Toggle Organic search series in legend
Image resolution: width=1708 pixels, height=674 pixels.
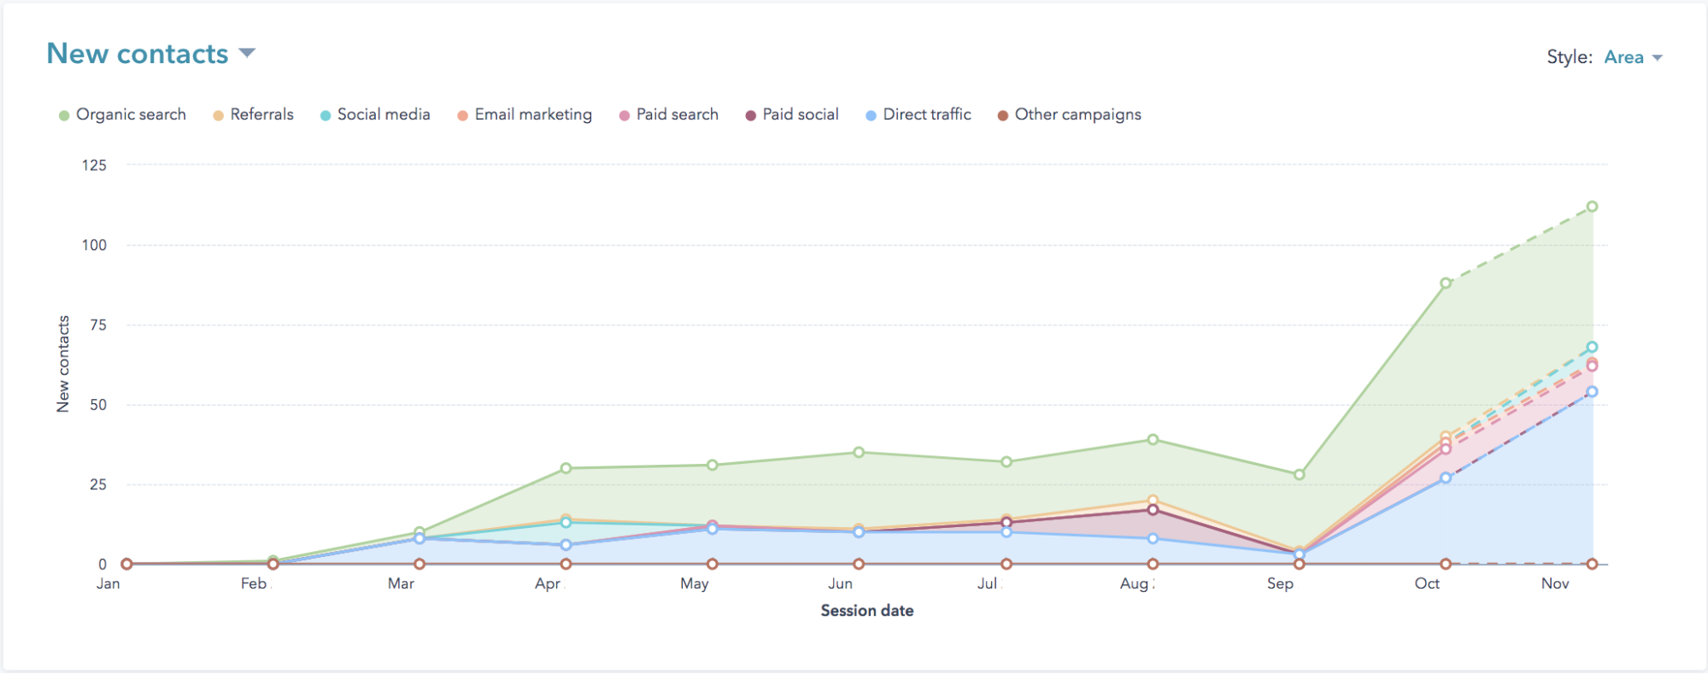pyautogui.click(x=122, y=114)
